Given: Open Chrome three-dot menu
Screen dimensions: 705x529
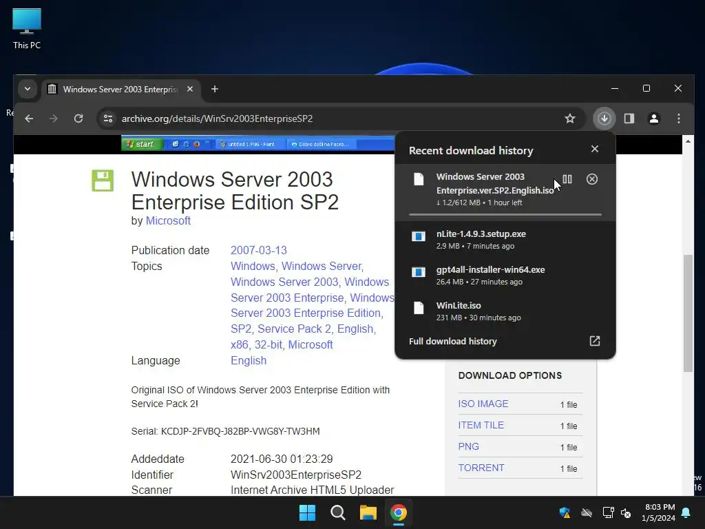Looking at the screenshot, I should click(679, 118).
